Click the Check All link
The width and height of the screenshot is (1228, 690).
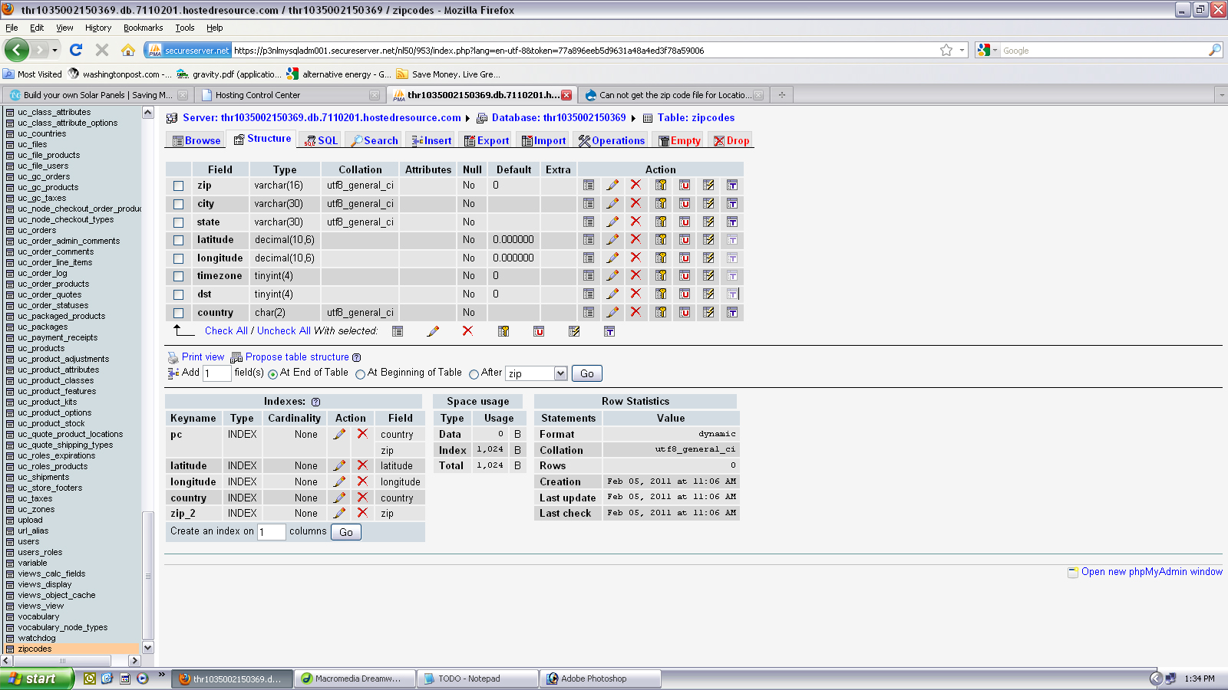(x=226, y=330)
